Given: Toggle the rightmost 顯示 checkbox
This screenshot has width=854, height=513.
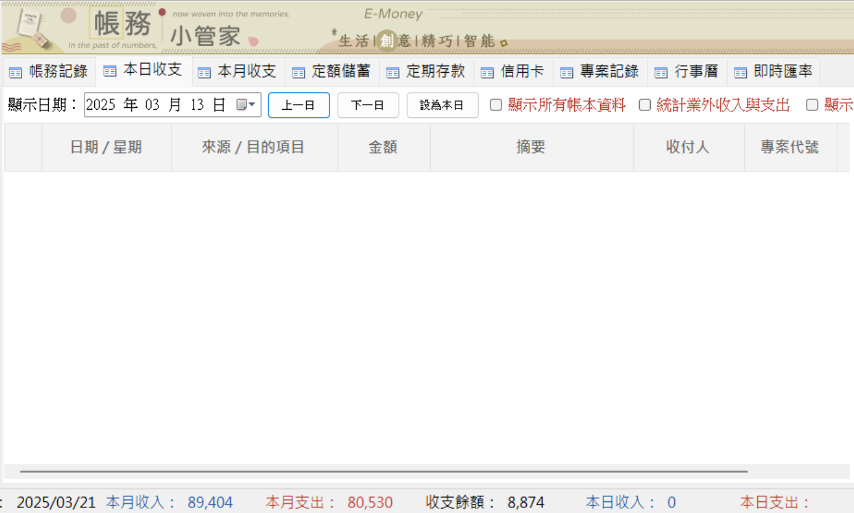Looking at the screenshot, I should click(811, 105).
